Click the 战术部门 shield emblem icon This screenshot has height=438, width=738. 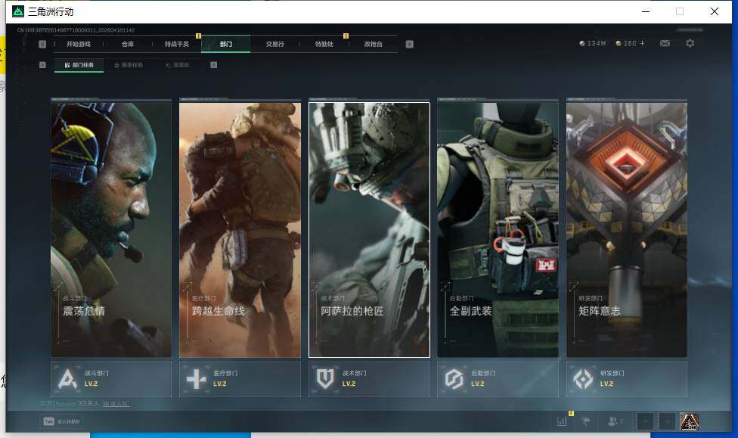pyautogui.click(x=324, y=379)
